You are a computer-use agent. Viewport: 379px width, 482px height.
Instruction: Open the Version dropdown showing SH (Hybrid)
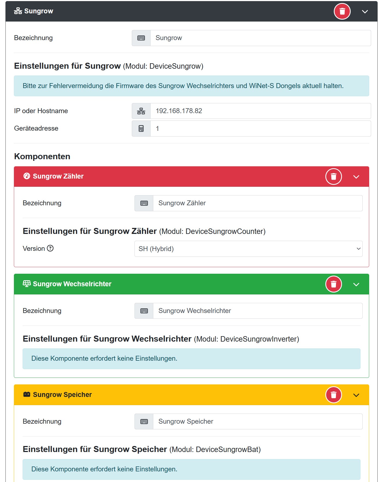click(248, 249)
